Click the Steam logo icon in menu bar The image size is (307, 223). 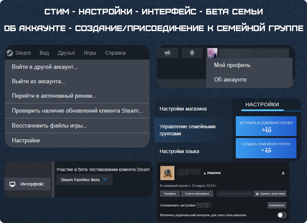tap(9, 53)
